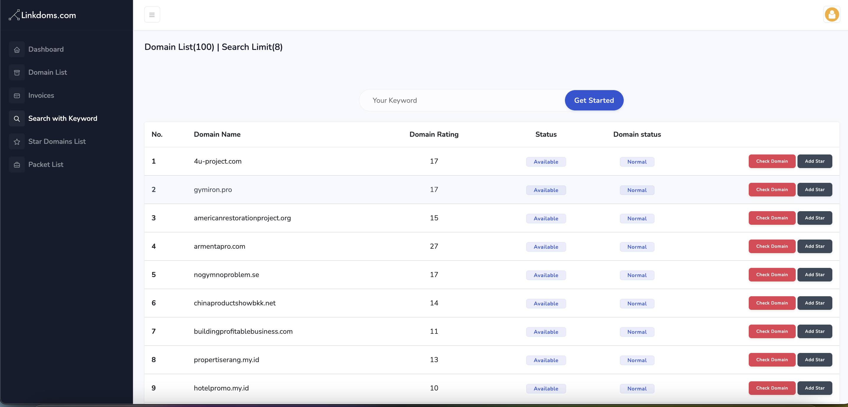Add Star to hotelpromo.my.id
The width and height of the screenshot is (848, 407).
pyautogui.click(x=814, y=388)
